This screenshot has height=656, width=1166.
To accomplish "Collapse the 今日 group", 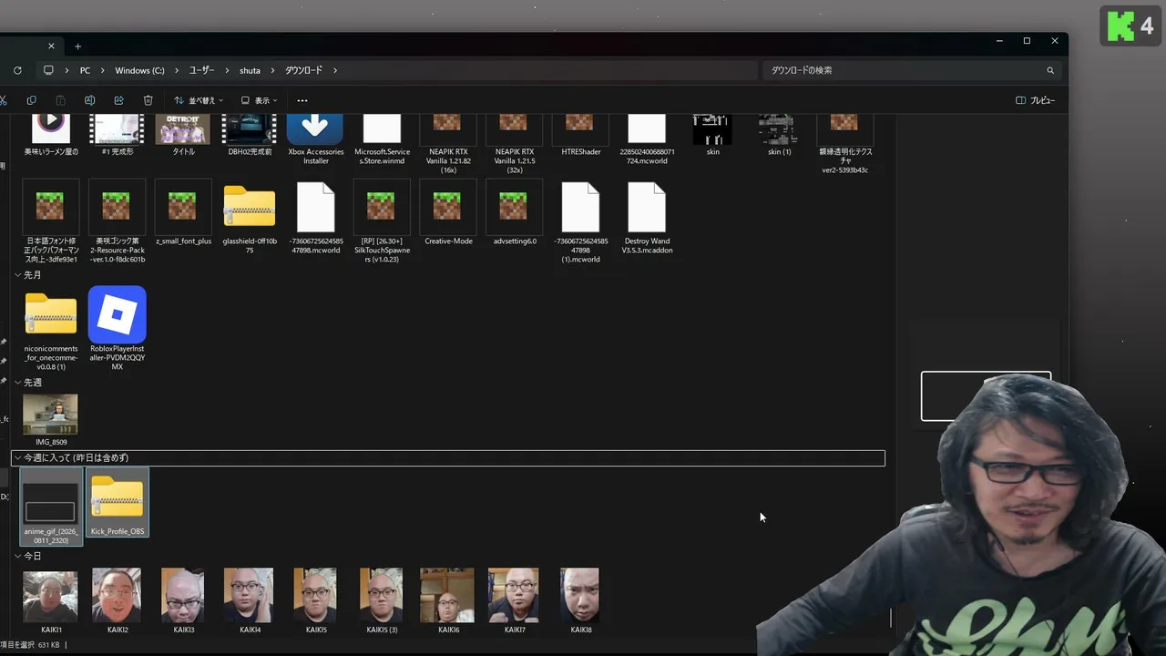I will (x=17, y=556).
